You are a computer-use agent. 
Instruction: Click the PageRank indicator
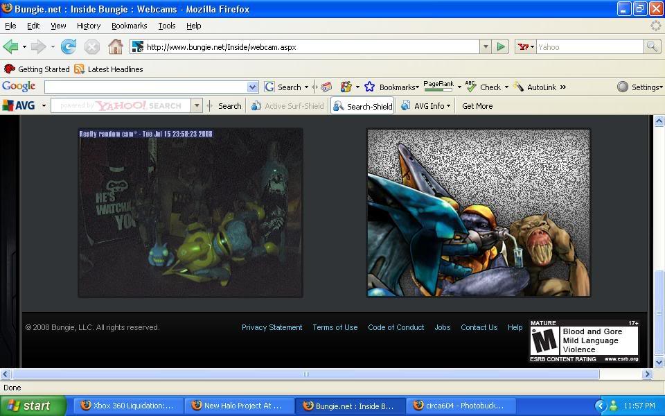click(x=438, y=86)
